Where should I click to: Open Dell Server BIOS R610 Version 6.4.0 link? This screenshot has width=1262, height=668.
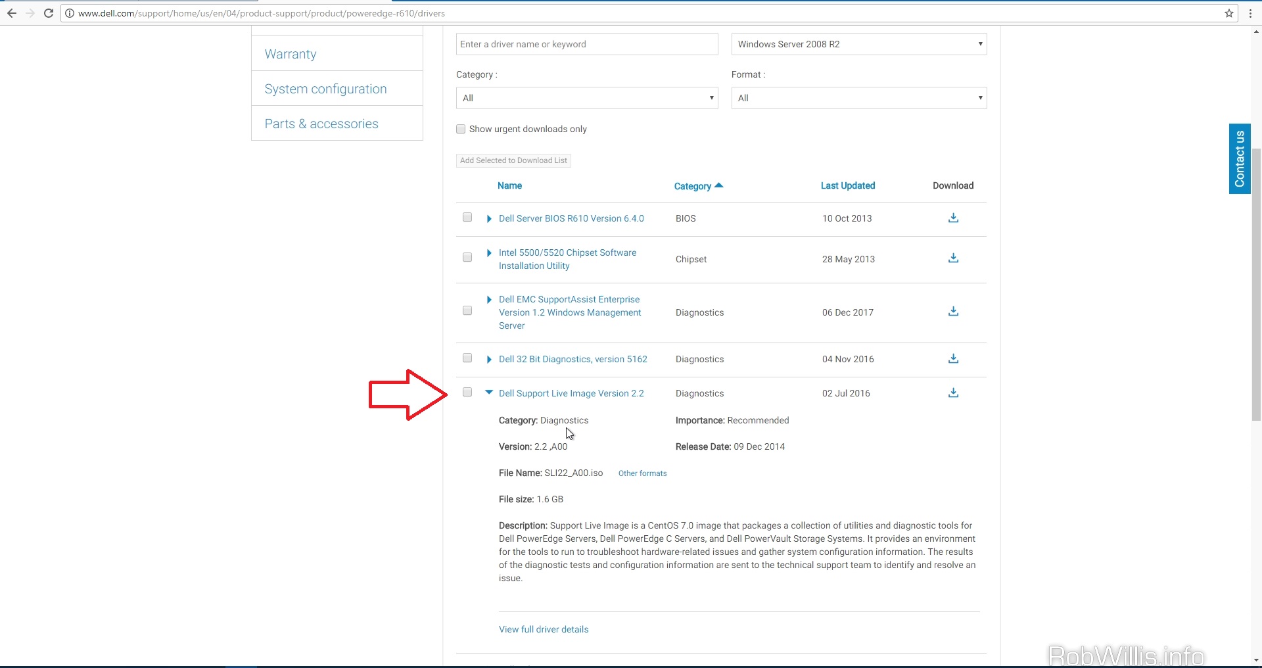pyautogui.click(x=571, y=218)
